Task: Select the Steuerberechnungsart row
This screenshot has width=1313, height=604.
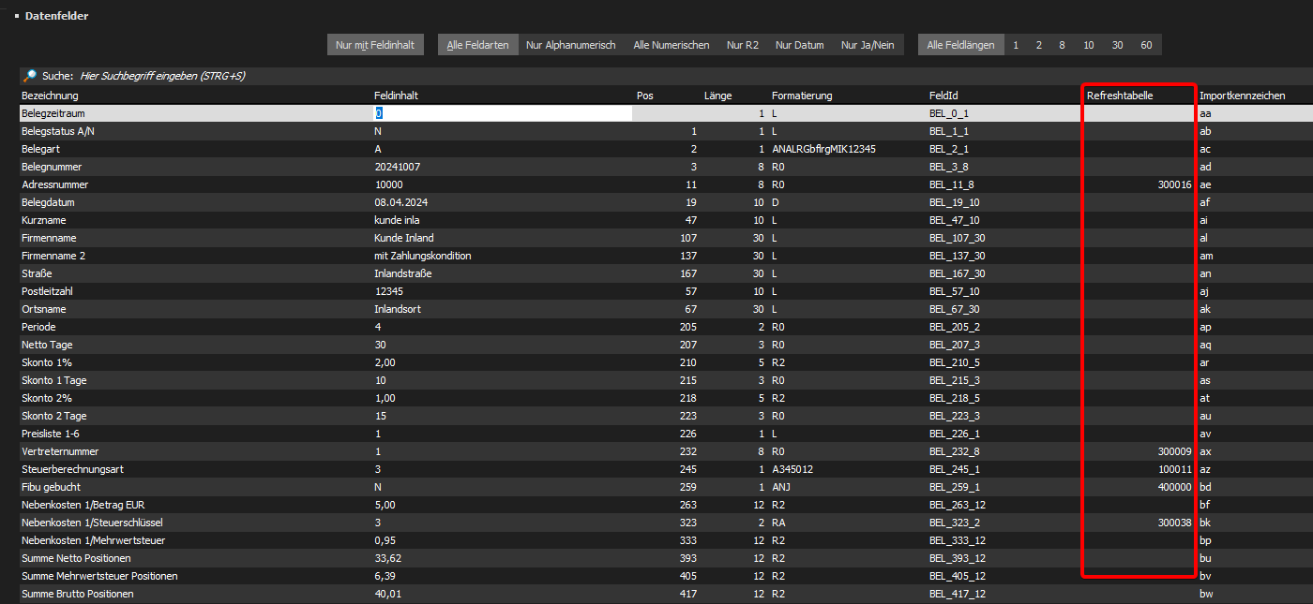Action: tap(71, 469)
